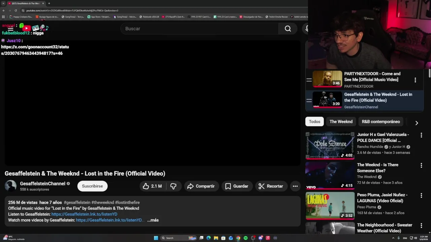Screen dimensions: 431x242
Task: Close the YouTube browser tab
Action: [x=43, y=3]
